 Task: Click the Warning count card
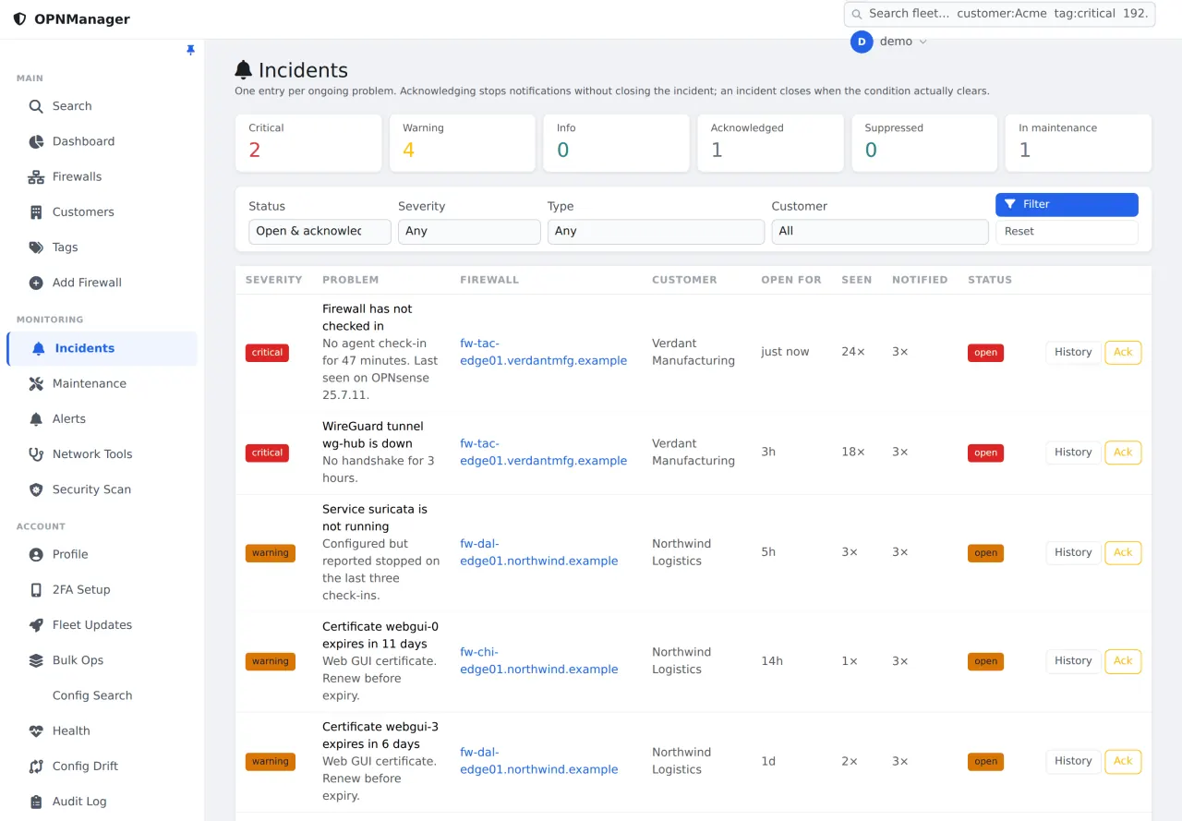click(x=463, y=143)
